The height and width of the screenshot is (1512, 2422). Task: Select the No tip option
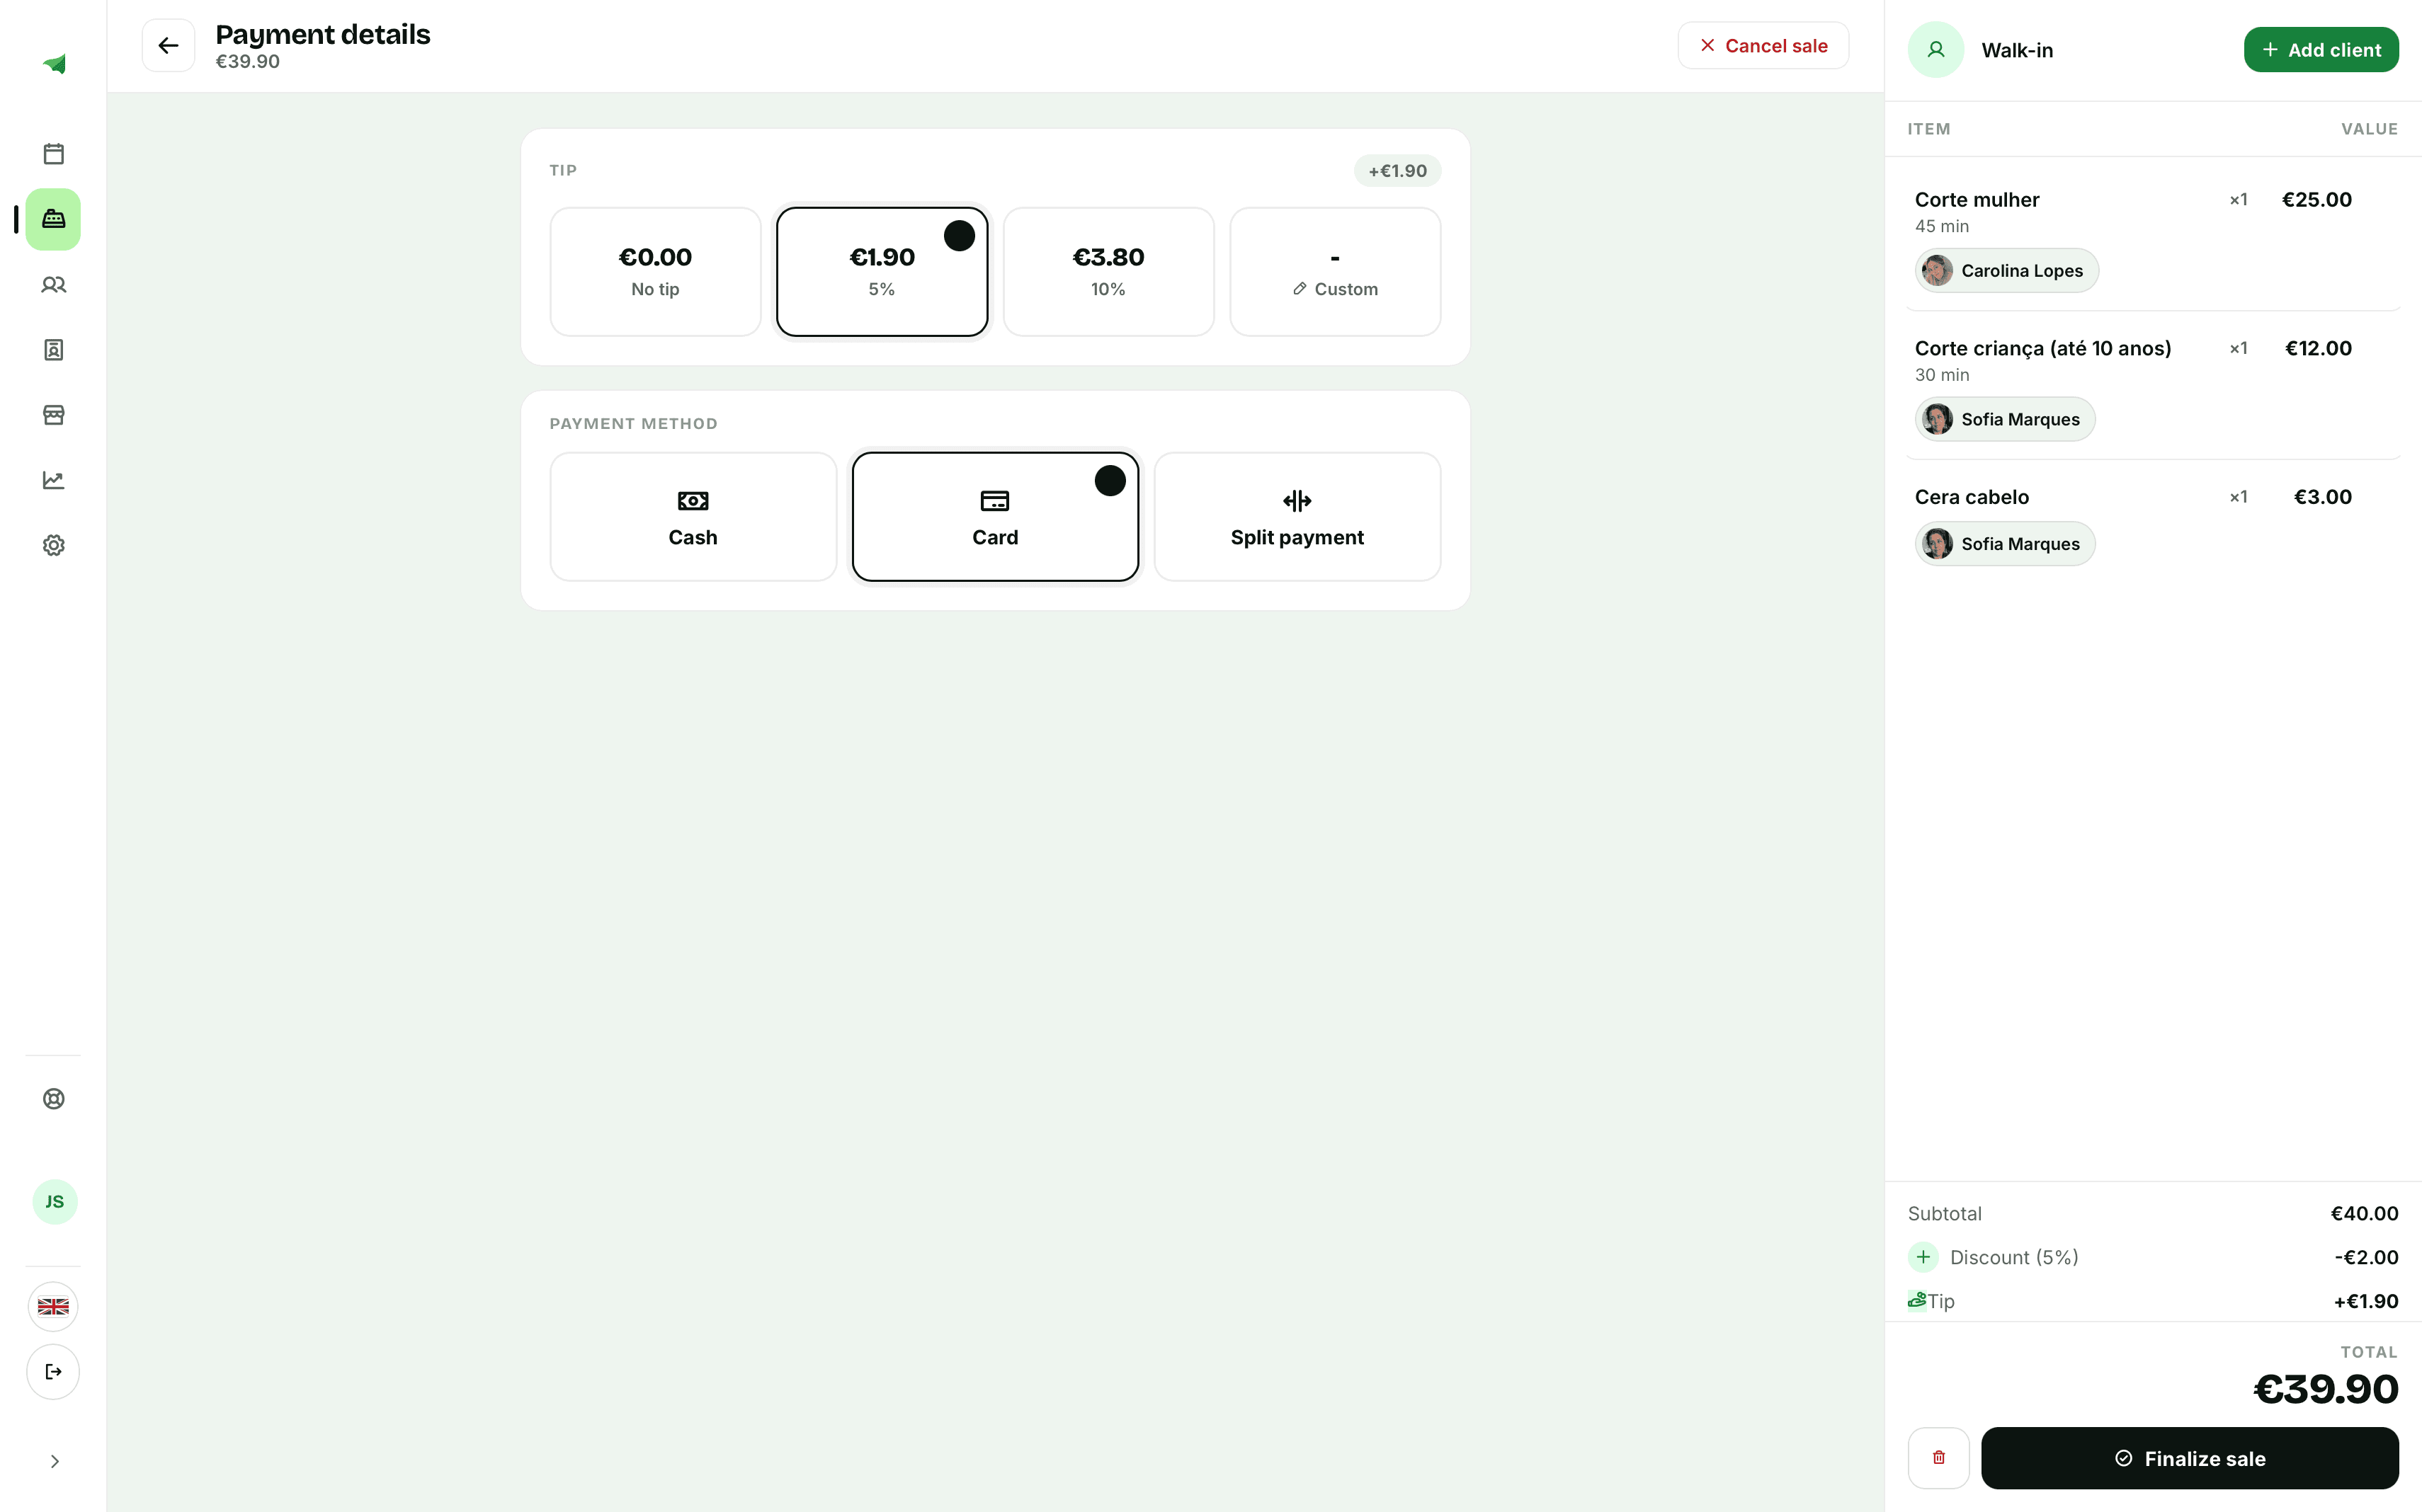click(655, 272)
